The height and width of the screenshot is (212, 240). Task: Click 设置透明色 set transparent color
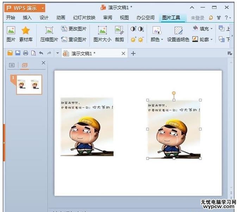[x=178, y=34]
